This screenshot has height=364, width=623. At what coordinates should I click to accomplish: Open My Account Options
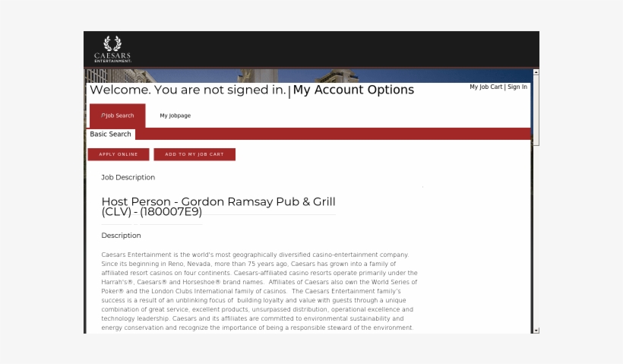point(353,90)
